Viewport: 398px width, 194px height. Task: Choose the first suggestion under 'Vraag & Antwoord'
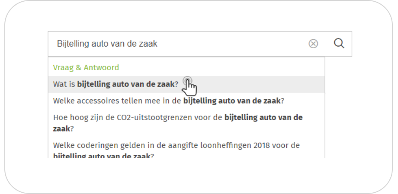point(116,84)
